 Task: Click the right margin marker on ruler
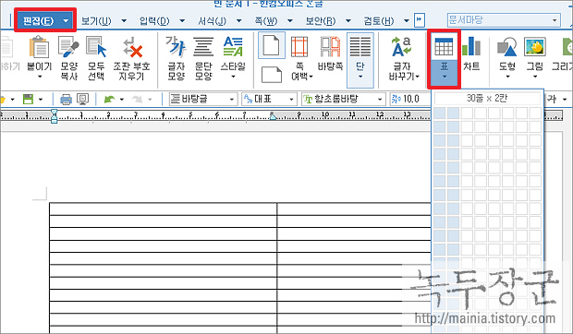coord(273,116)
